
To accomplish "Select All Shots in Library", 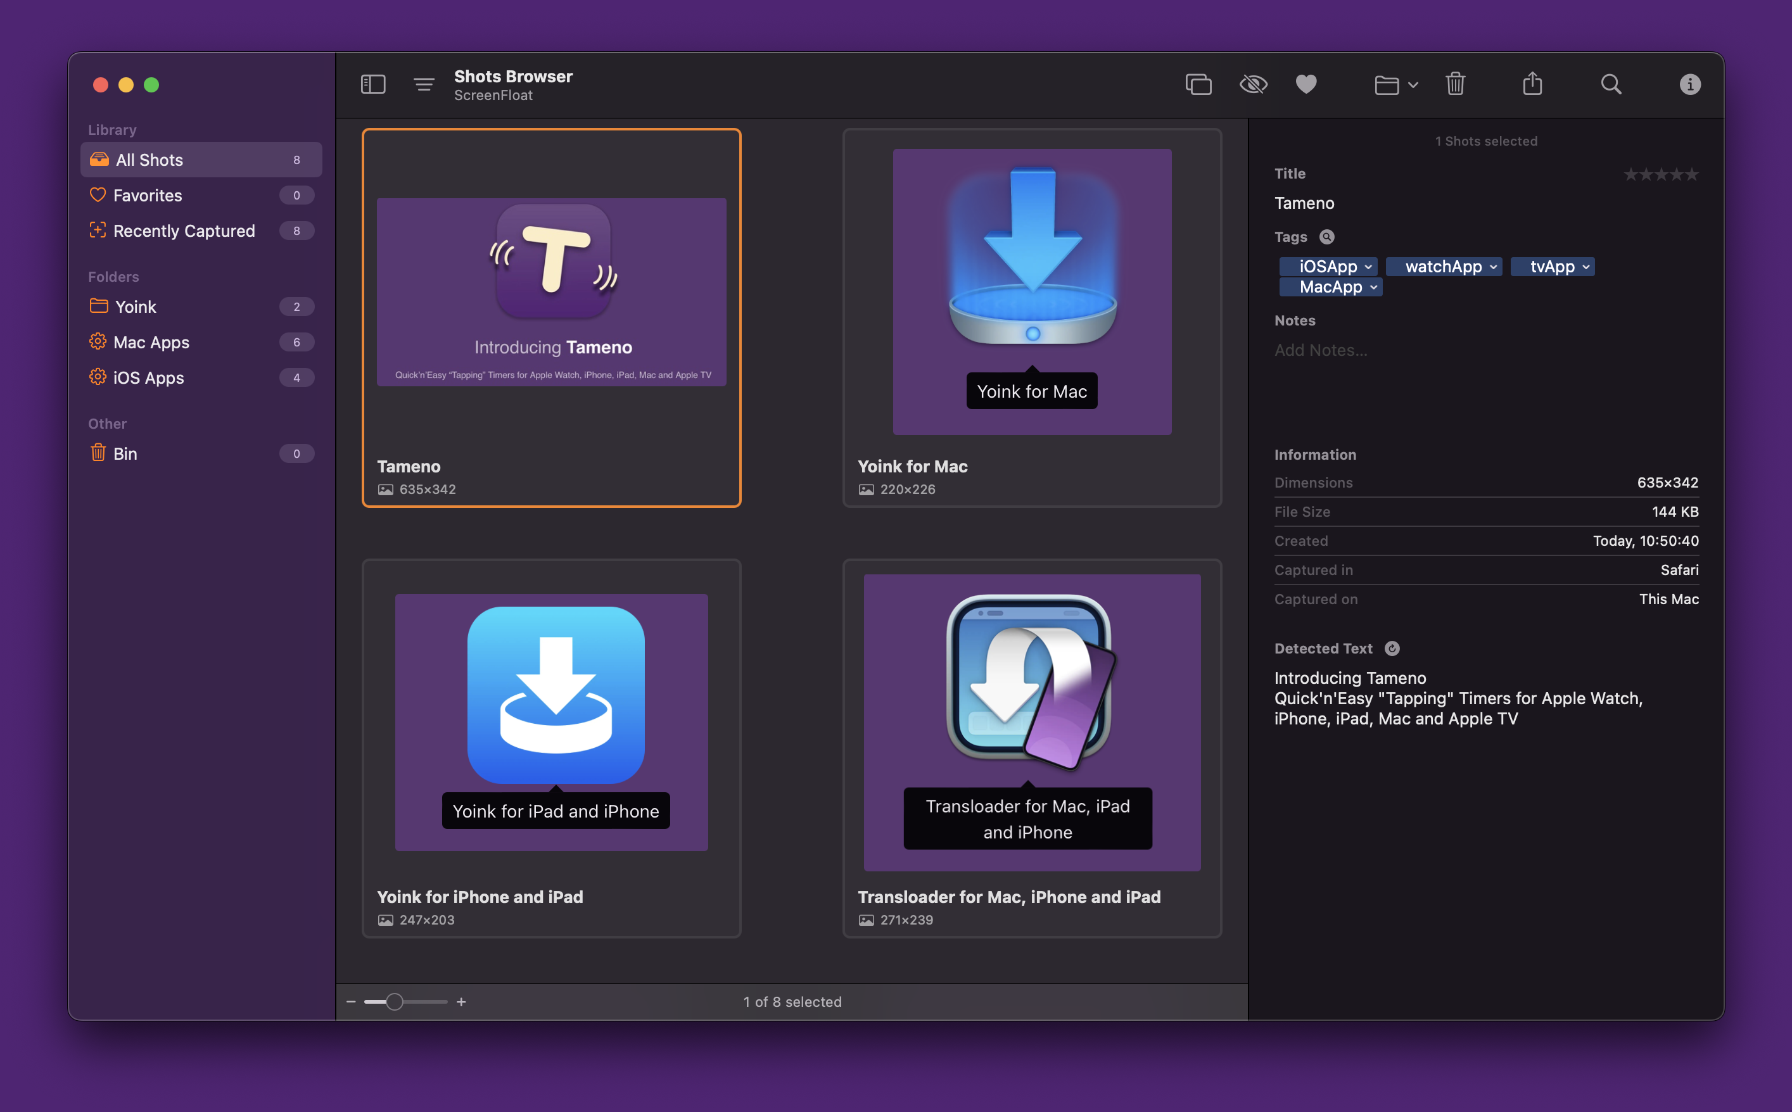I will pyautogui.click(x=201, y=160).
